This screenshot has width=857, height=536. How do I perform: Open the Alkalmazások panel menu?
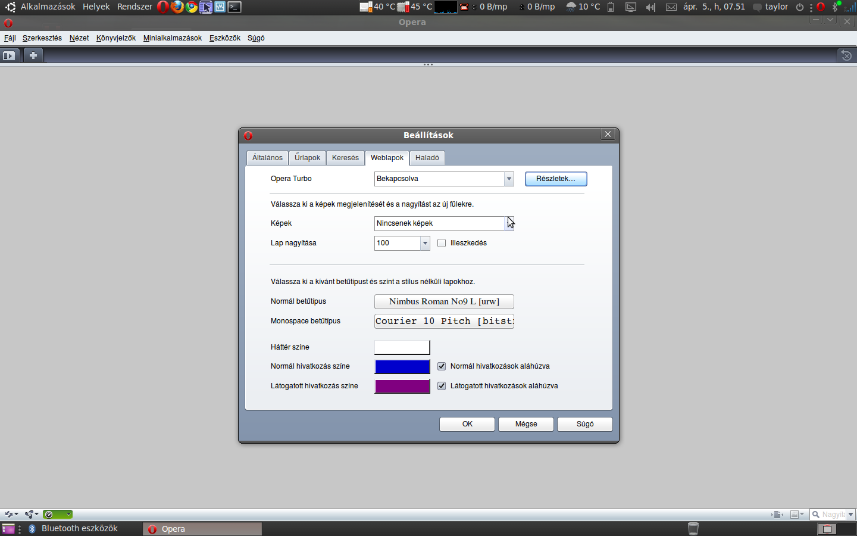pos(48,7)
